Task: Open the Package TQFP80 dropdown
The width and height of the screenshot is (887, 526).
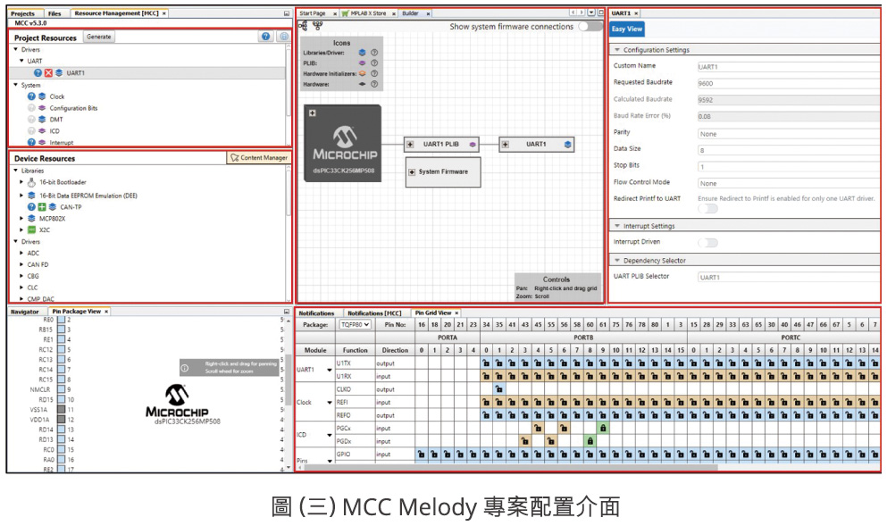Action: [x=355, y=325]
